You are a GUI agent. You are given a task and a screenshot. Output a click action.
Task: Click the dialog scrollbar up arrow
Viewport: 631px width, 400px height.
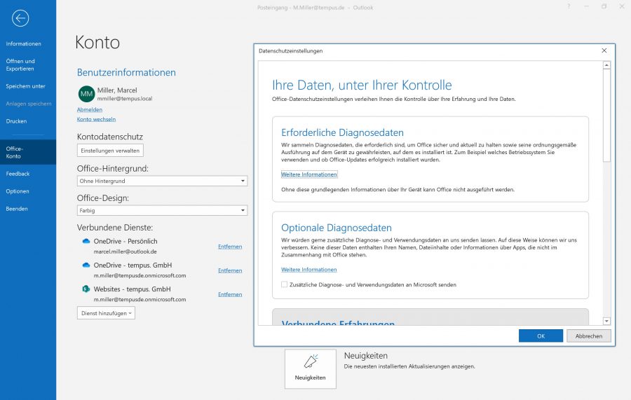click(607, 65)
